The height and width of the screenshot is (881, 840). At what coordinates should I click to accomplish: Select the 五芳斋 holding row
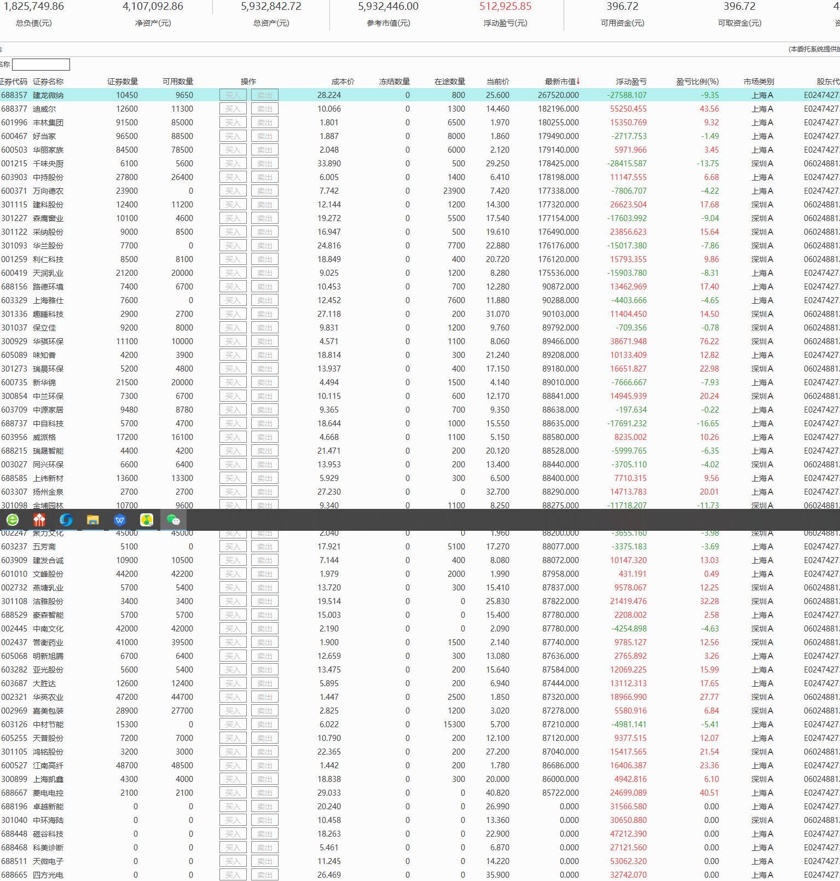pos(44,547)
